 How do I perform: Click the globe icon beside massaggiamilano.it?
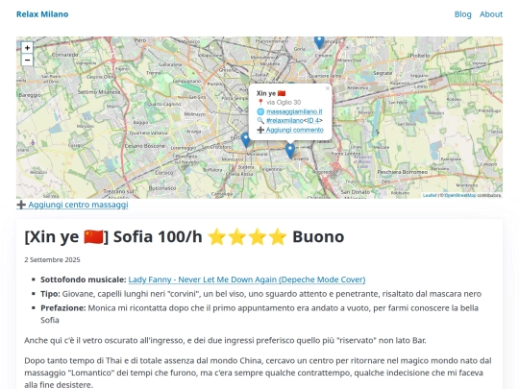click(x=260, y=111)
